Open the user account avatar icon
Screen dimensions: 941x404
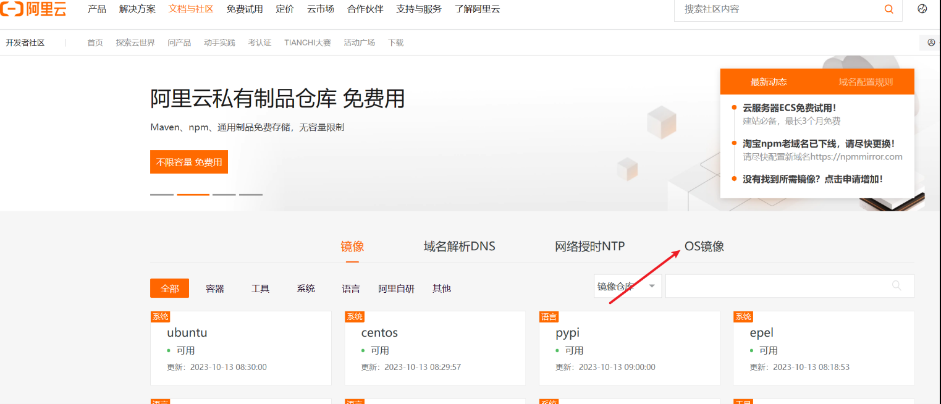(x=931, y=43)
